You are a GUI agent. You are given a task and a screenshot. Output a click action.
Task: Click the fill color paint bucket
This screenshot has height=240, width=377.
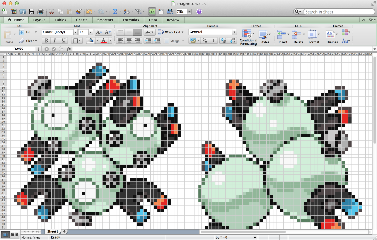91,41
